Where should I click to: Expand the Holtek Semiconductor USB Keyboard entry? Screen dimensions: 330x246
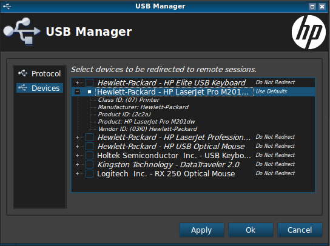click(77, 155)
